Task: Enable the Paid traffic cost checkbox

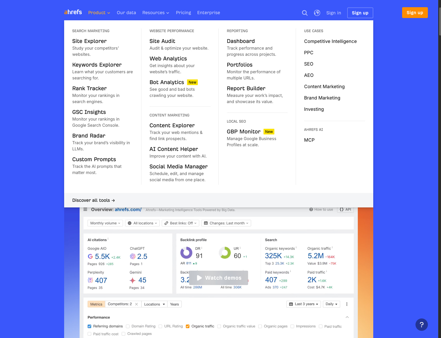Action: (x=89, y=334)
